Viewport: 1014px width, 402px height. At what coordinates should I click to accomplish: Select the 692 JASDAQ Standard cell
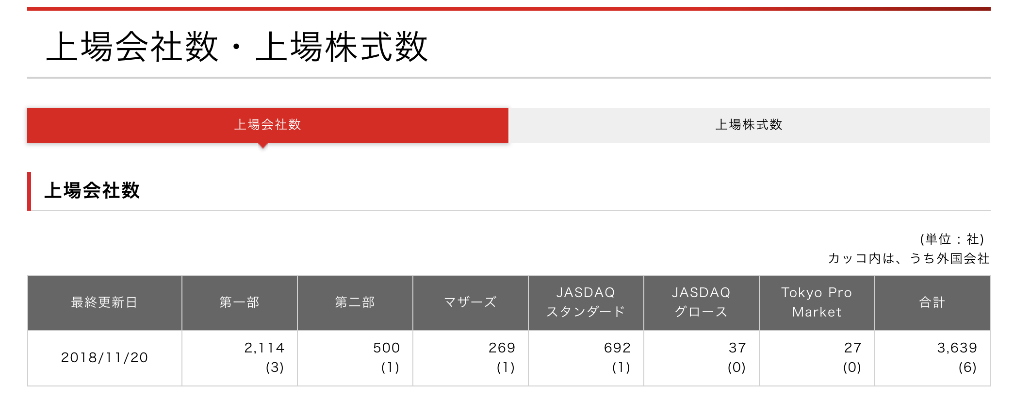click(x=586, y=358)
